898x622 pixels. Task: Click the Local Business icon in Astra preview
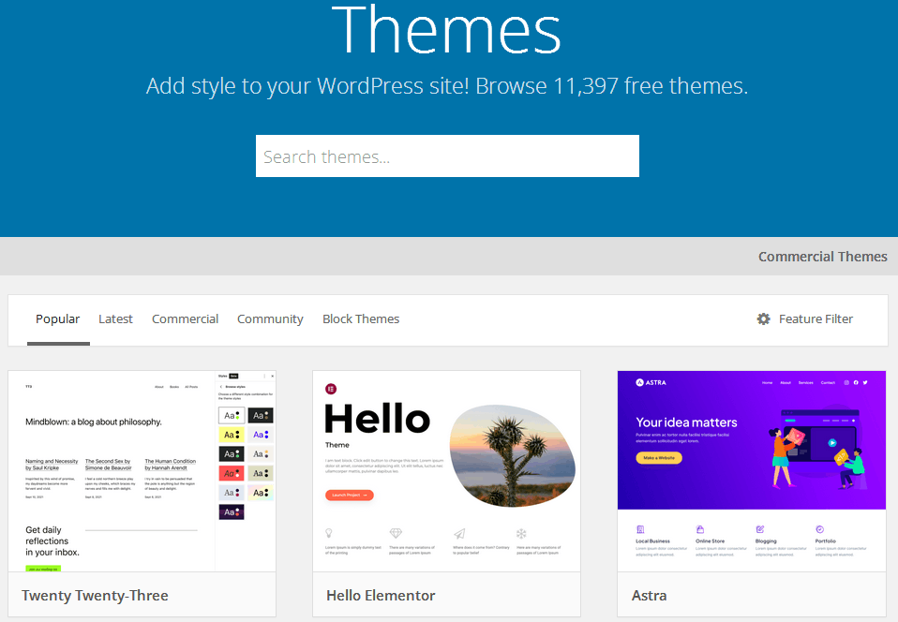640,529
